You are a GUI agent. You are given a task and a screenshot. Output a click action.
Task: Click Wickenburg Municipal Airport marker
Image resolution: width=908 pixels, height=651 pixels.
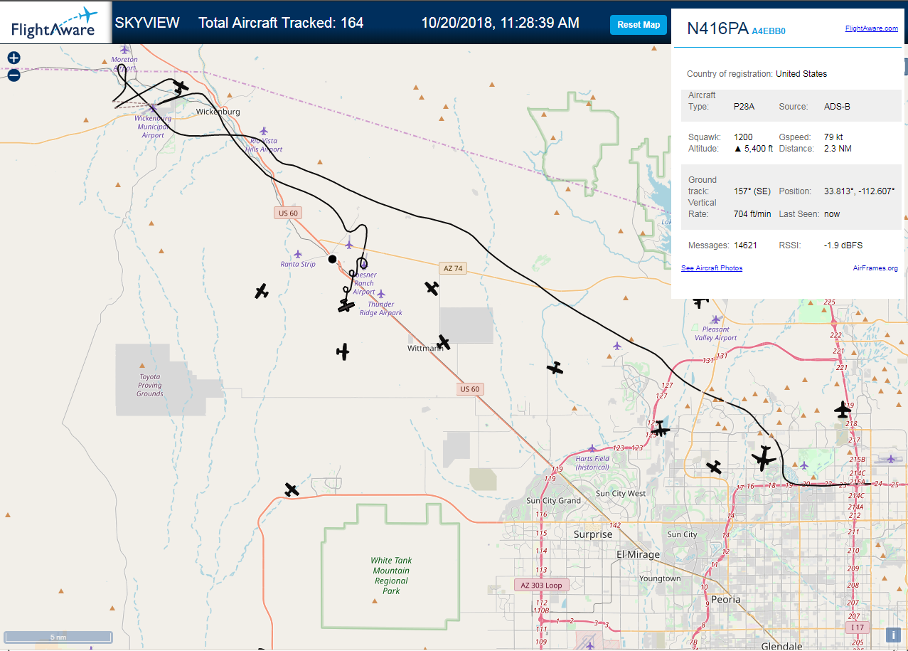[153, 107]
